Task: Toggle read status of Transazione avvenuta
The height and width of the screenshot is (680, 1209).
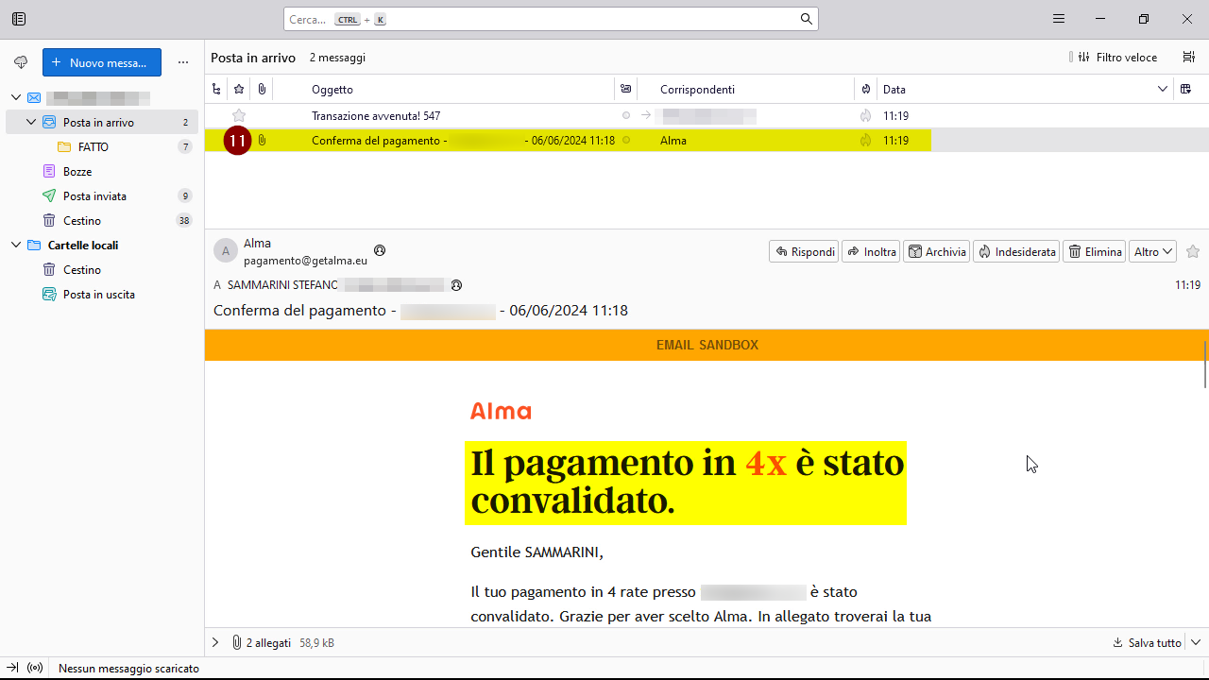Action: 625,115
